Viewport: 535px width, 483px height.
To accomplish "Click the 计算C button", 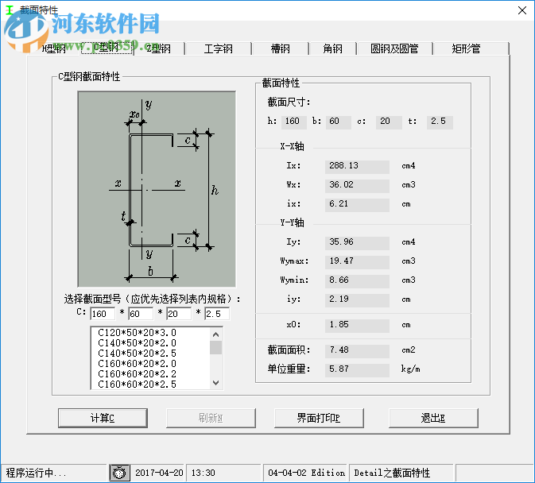I will tap(103, 418).
